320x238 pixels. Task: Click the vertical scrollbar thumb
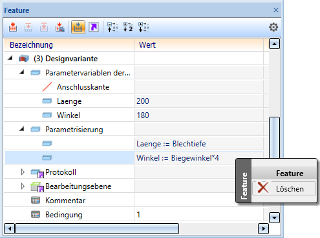coord(274,137)
